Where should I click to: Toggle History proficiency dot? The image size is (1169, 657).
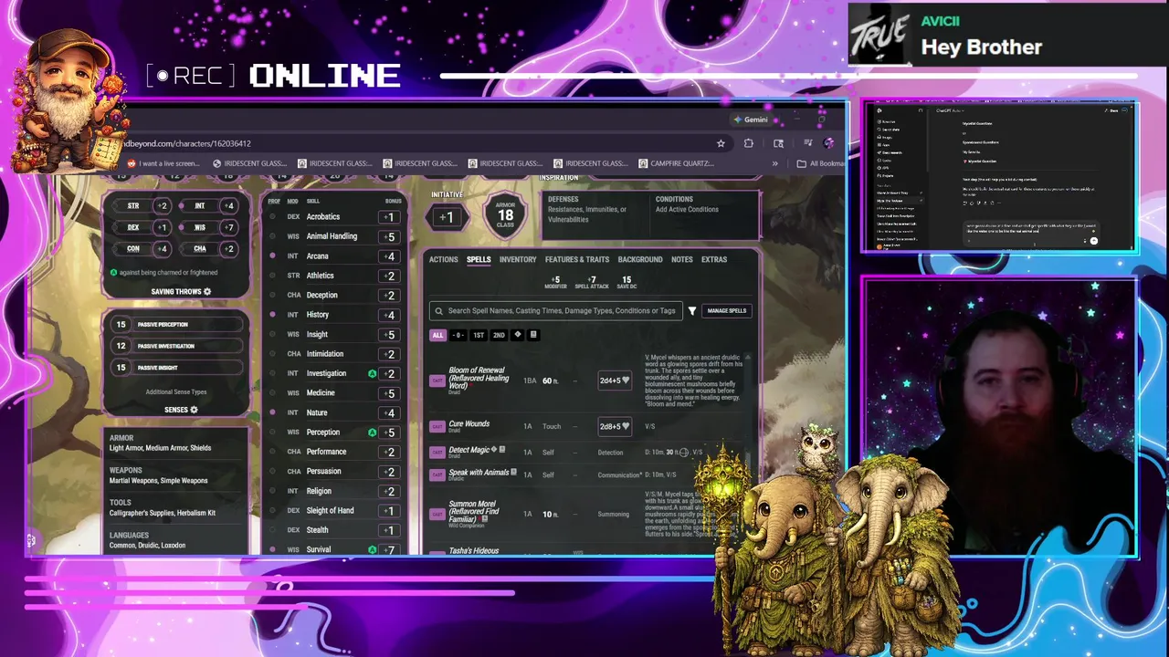[x=272, y=315]
